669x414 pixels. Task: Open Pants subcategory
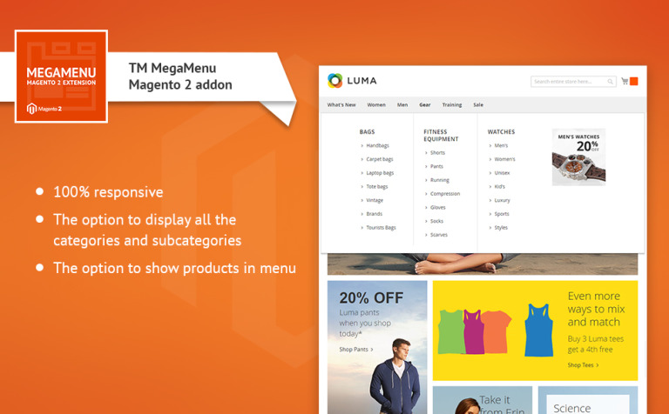point(436,166)
